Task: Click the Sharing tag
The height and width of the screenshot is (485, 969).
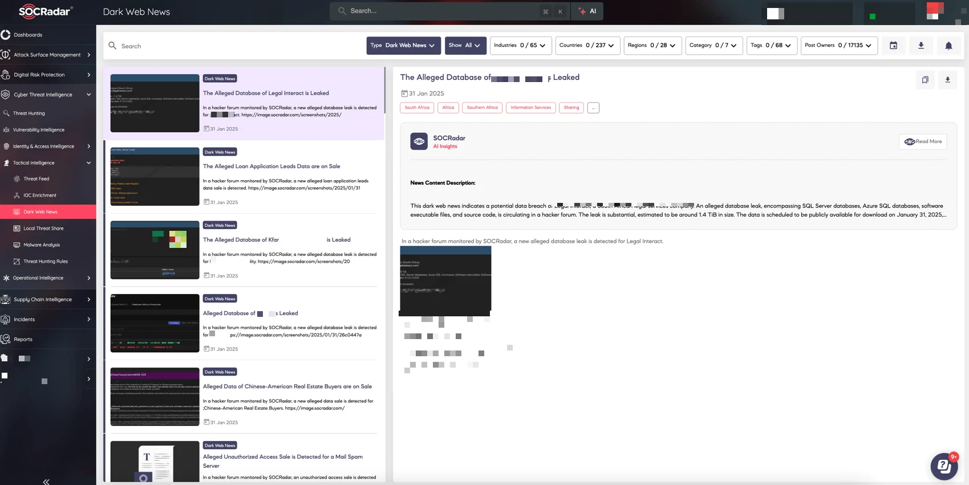Action: tap(571, 108)
